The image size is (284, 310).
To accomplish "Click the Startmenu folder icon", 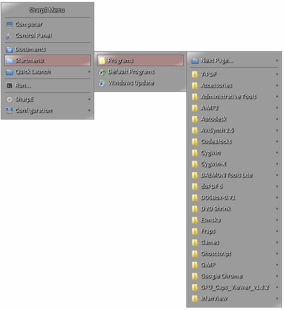I will click(9, 61).
